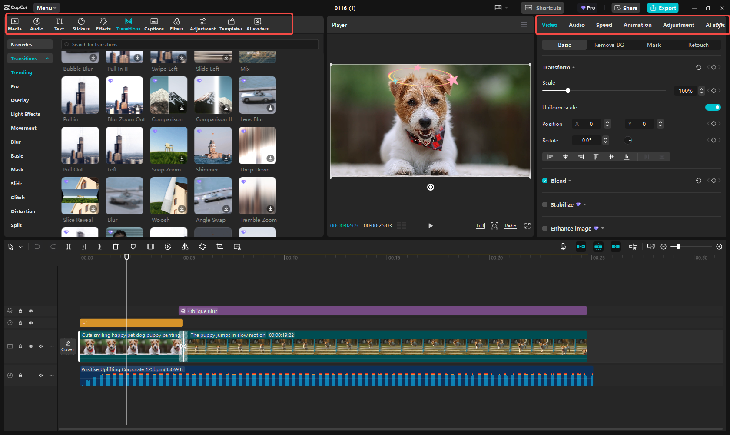The width and height of the screenshot is (730, 435).
Task: Enable the Stabilize checkbox
Action: click(545, 204)
